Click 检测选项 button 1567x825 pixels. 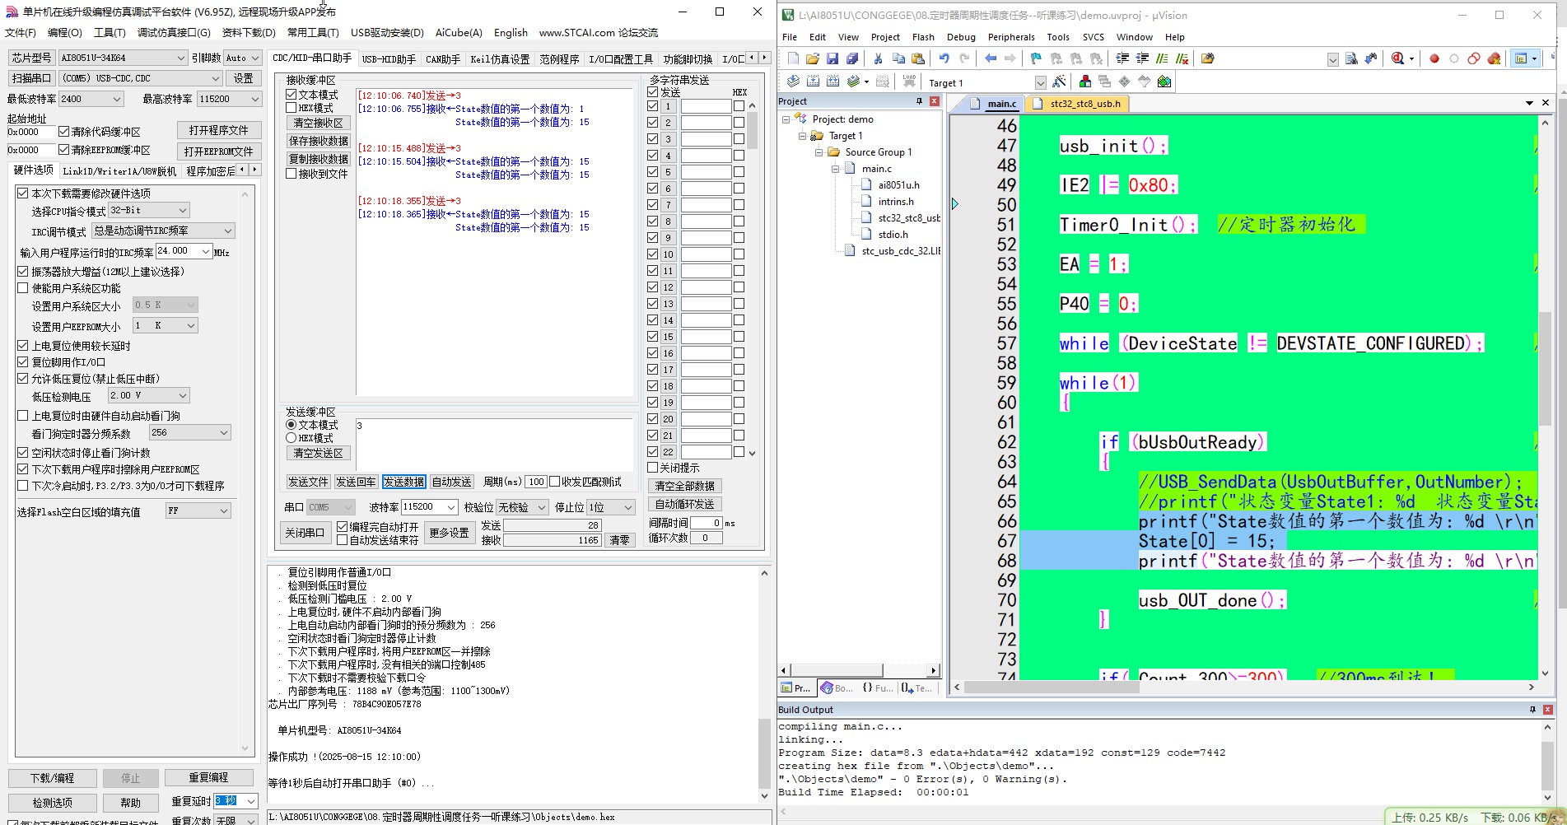click(x=53, y=803)
